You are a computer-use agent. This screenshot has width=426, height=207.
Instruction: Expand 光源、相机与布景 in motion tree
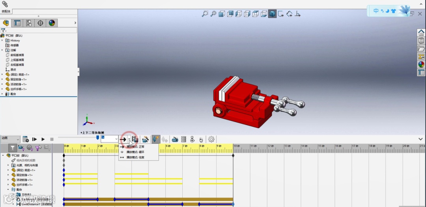click(8, 165)
